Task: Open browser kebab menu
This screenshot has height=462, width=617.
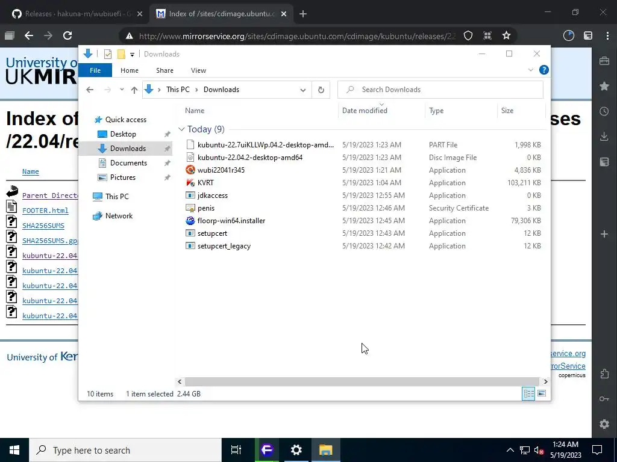Action: click(x=607, y=35)
